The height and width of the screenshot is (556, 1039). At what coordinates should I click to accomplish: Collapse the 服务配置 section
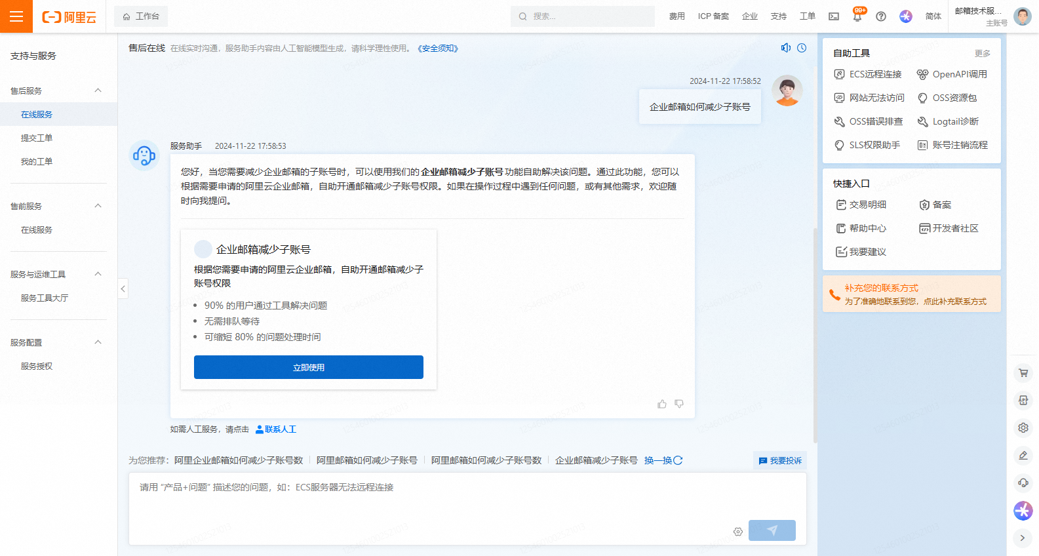click(98, 342)
